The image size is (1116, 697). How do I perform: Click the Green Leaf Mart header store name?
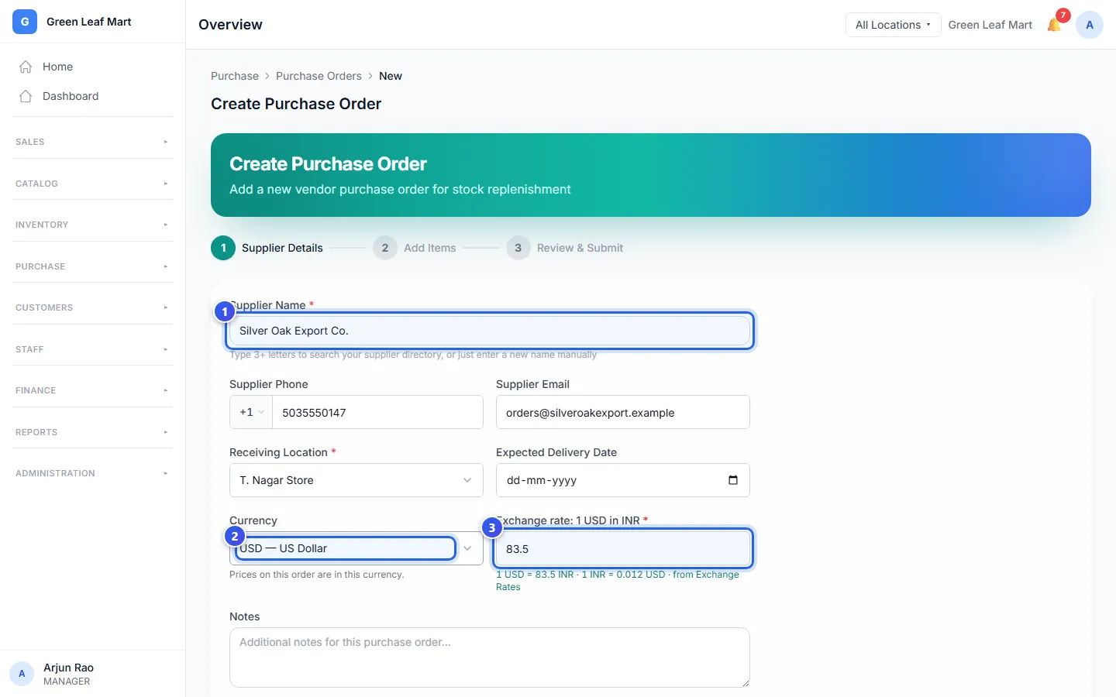tap(990, 25)
